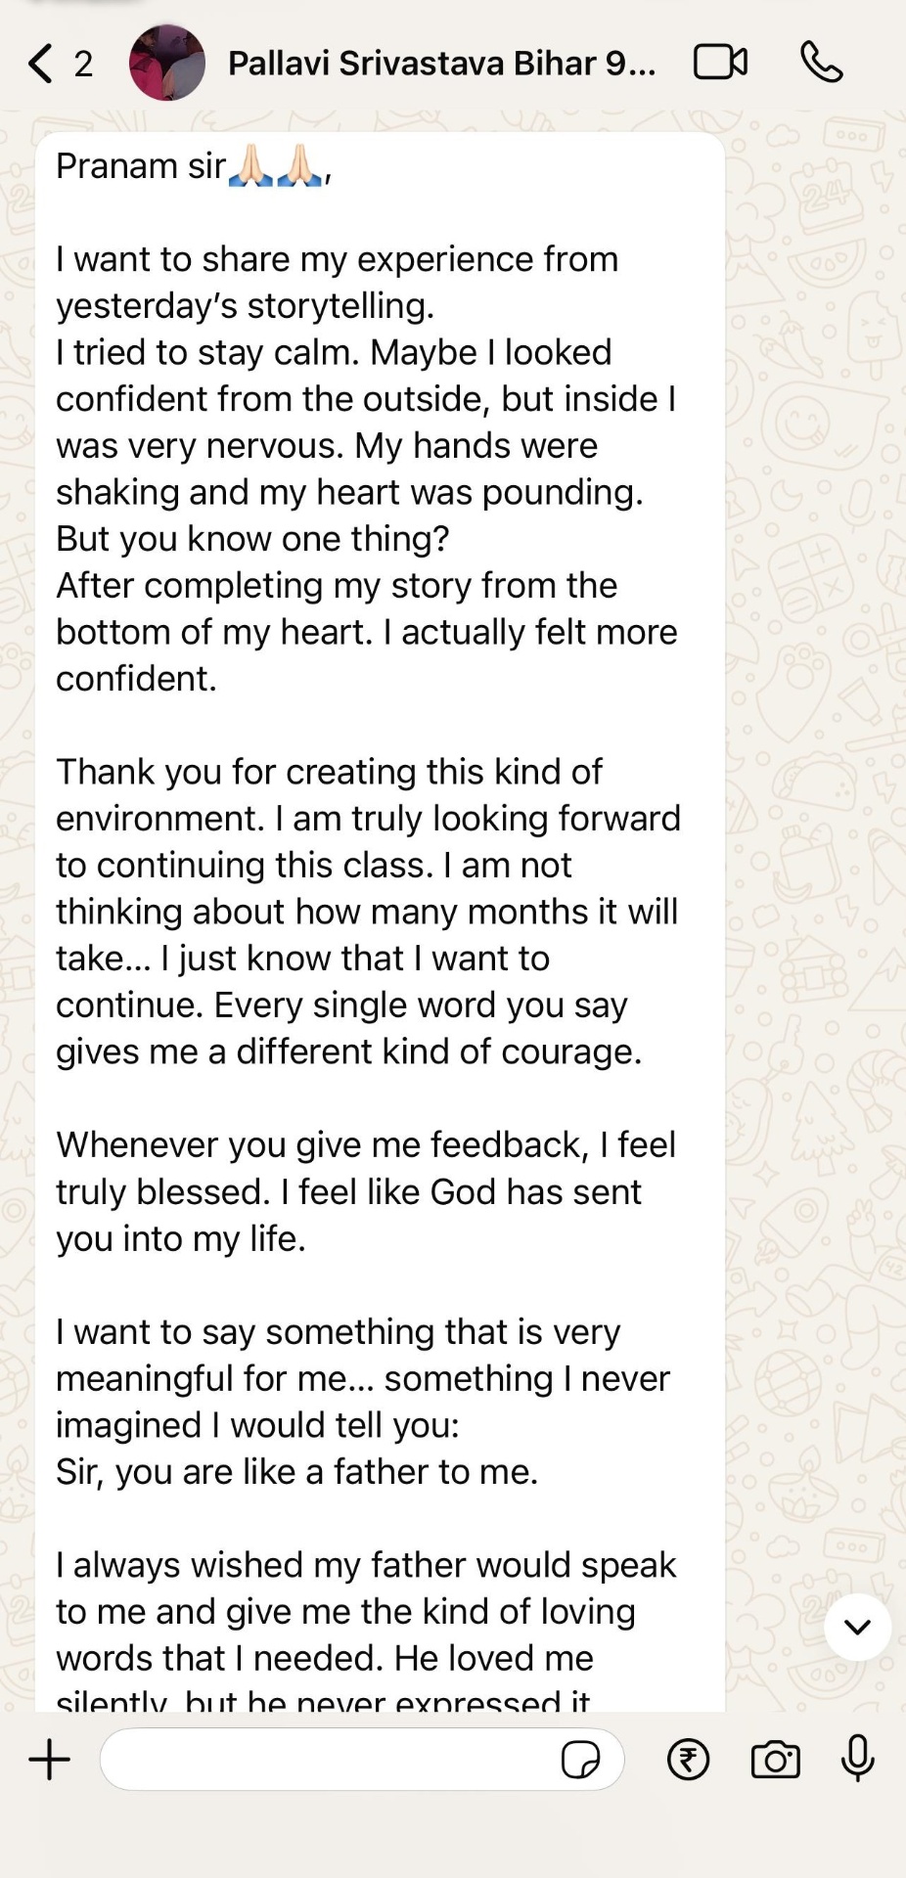
Task: Tap 'Whenever you give me feedback' line
Action: (x=365, y=1144)
